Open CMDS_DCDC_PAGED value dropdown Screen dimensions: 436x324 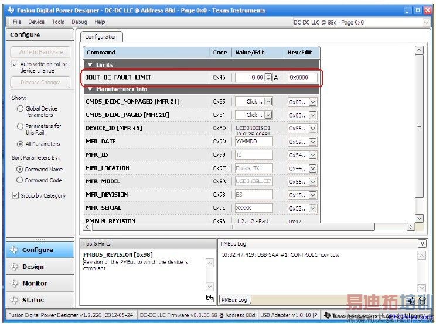(x=268, y=115)
